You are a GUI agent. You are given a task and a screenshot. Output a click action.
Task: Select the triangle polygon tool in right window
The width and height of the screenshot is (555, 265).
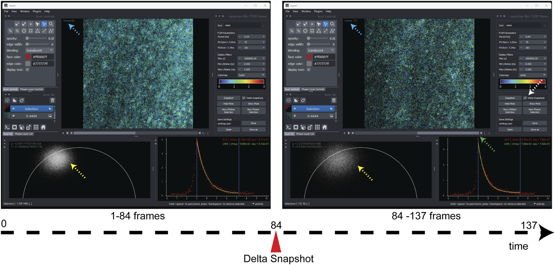coord(319,31)
